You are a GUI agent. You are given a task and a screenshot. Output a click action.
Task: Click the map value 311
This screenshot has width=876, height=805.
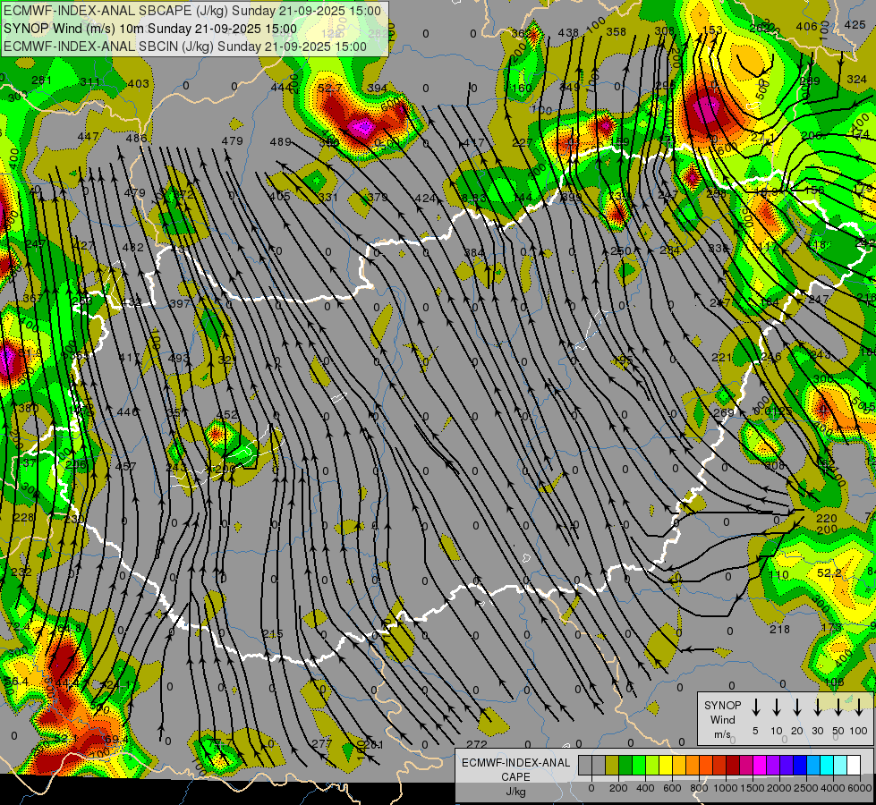(90, 82)
